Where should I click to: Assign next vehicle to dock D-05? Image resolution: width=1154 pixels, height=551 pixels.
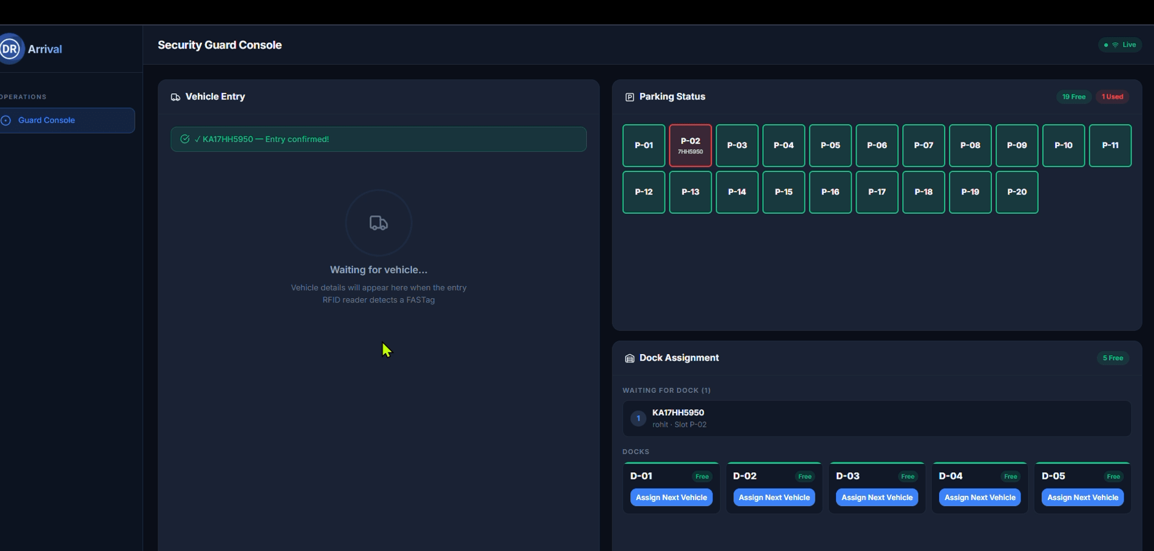point(1082,497)
